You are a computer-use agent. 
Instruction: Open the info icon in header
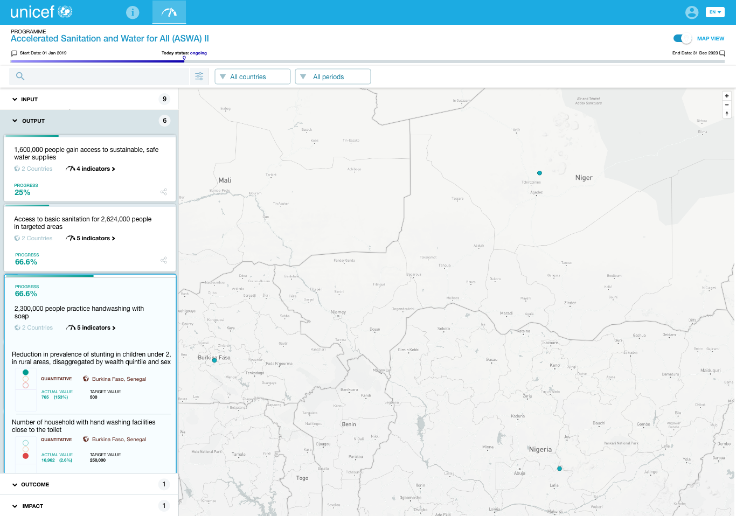tap(133, 12)
